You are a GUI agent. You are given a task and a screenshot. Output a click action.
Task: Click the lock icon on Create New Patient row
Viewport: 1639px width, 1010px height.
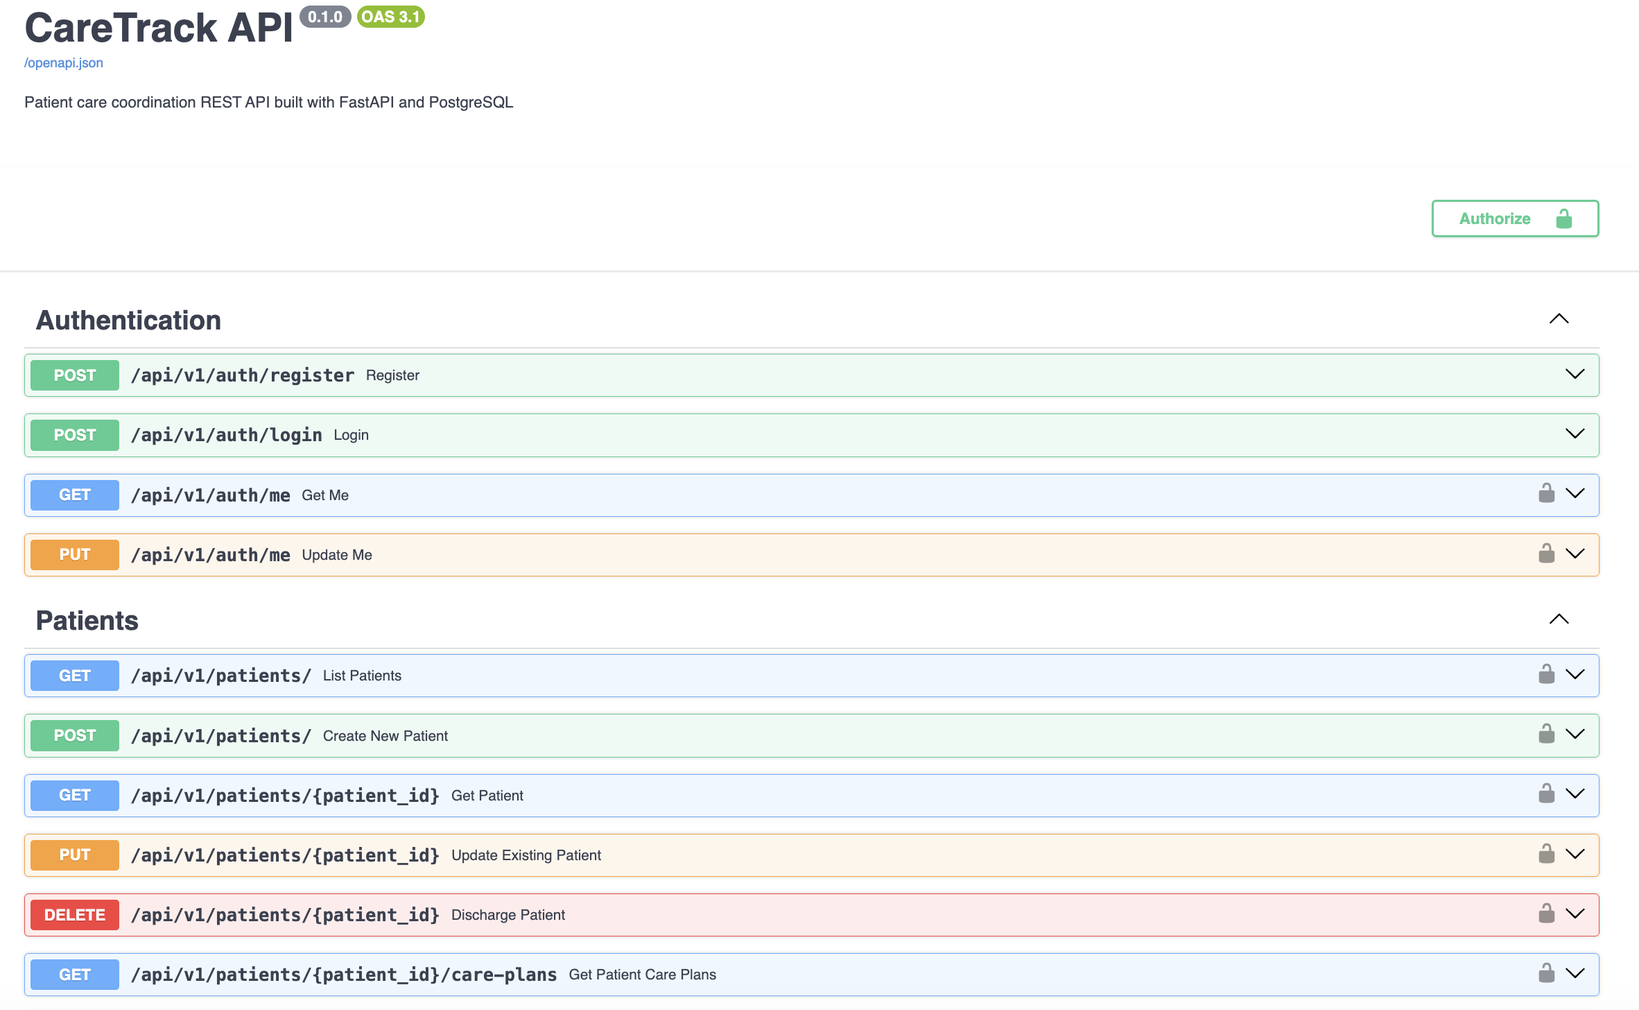click(1546, 734)
